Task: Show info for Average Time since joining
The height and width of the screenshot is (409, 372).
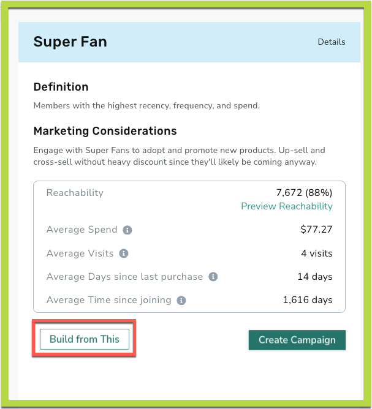Action: [181, 300]
